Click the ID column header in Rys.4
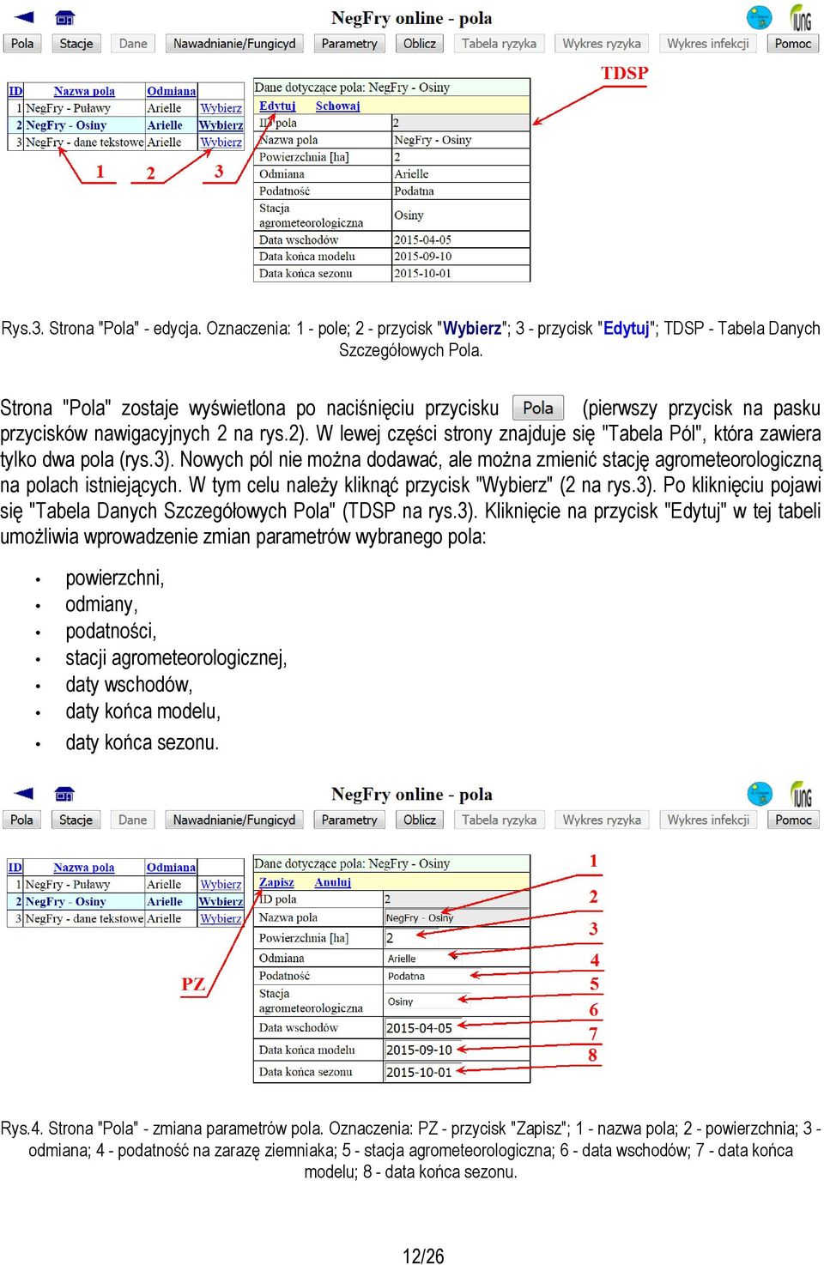This screenshot has height=1265, width=824. pyautogui.click(x=15, y=868)
